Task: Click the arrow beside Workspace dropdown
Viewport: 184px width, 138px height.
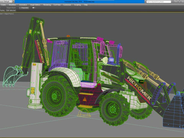Action: [x=13, y=2]
